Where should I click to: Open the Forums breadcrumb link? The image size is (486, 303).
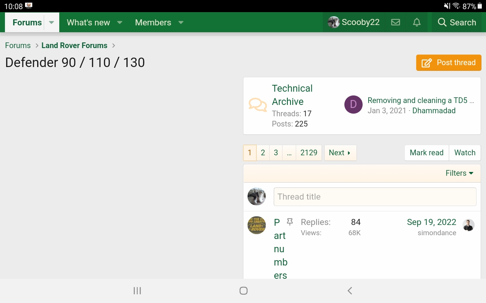[18, 45]
